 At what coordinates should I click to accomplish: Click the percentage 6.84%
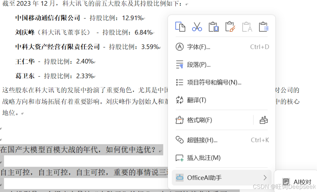[x=144, y=32]
